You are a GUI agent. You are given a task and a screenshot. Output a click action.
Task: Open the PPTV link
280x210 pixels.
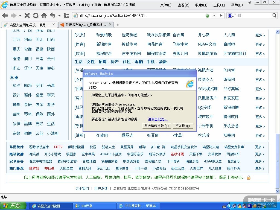click(x=58, y=147)
